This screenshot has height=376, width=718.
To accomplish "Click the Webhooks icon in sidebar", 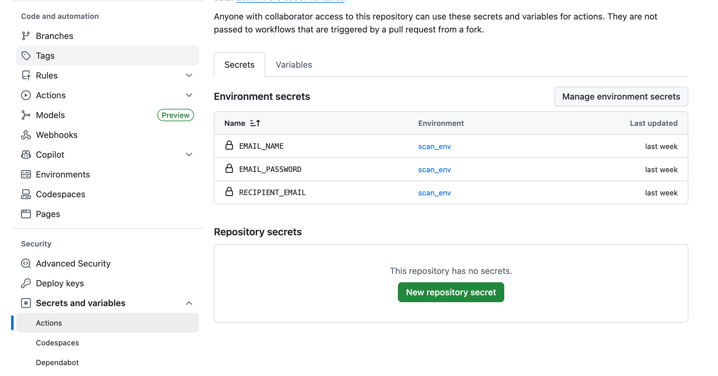I will coord(26,135).
